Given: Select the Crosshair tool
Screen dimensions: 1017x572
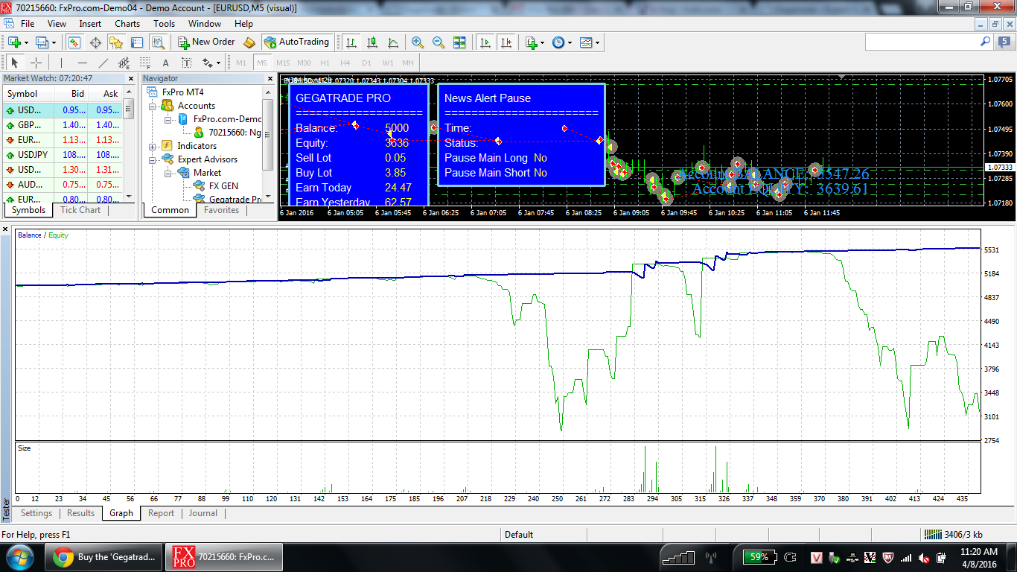Looking at the screenshot, I should point(35,63).
